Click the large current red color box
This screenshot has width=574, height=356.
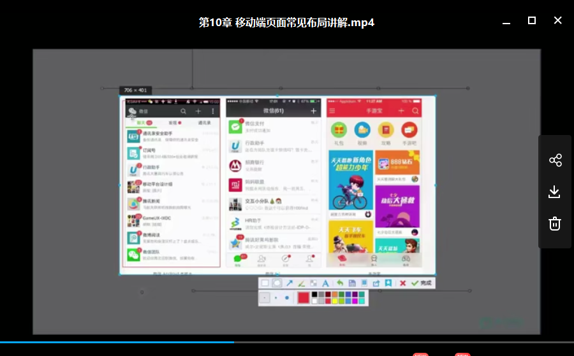point(303,298)
